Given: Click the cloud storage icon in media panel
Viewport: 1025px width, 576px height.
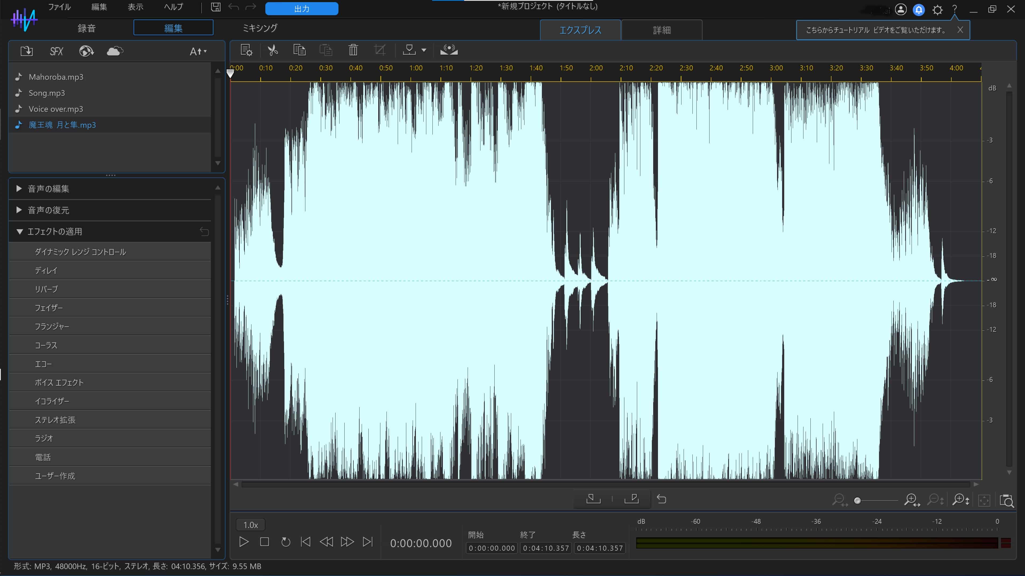Looking at the screenshot, I should point(115,51).
